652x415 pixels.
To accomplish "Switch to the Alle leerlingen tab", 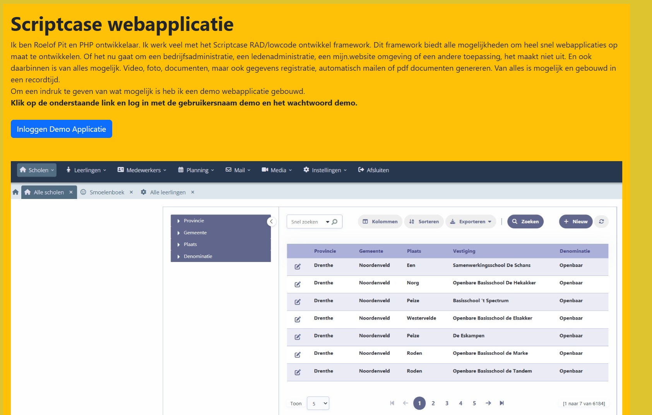I will (168, 192).
